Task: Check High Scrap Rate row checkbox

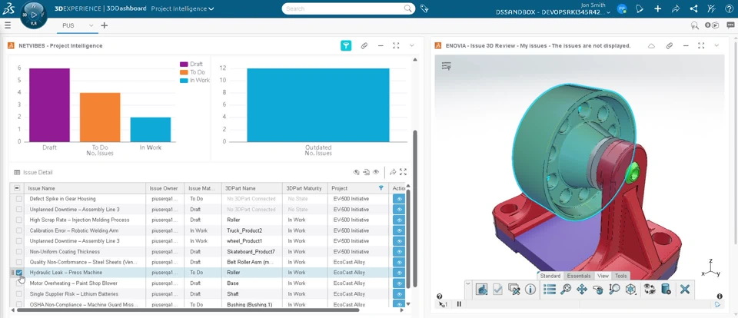Action: [x=19, y=220]
